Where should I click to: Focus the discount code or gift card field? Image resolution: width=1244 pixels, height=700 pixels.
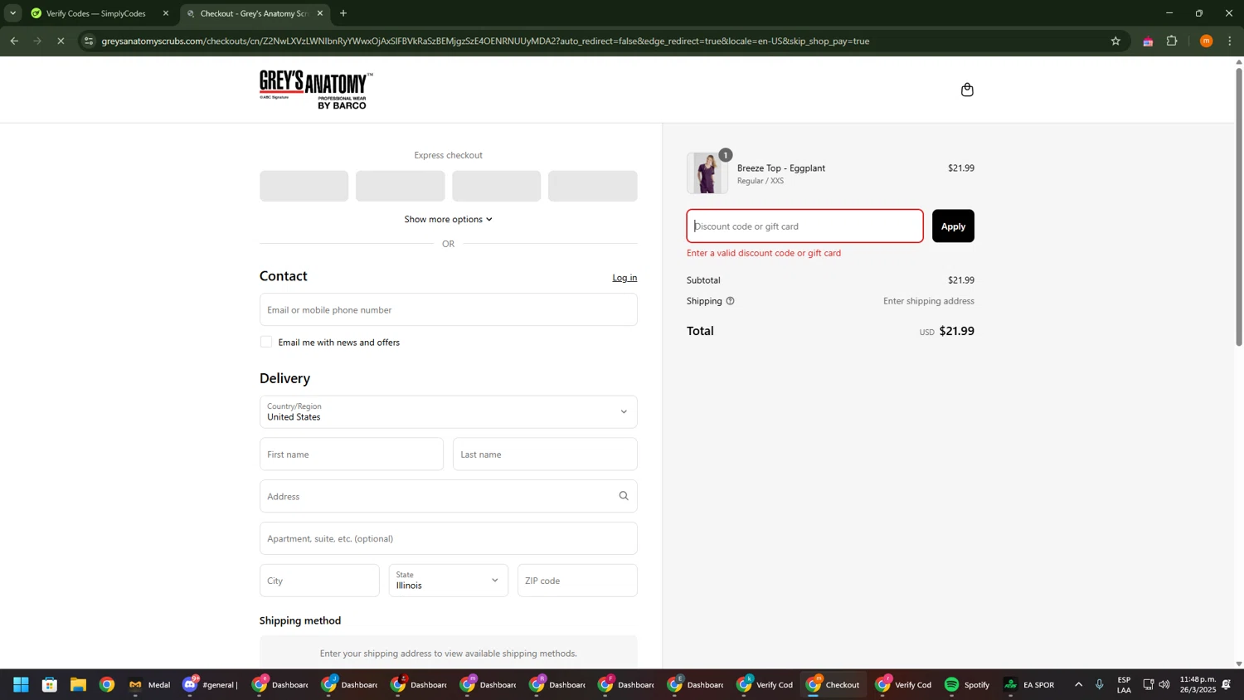[x=804, y=226]
